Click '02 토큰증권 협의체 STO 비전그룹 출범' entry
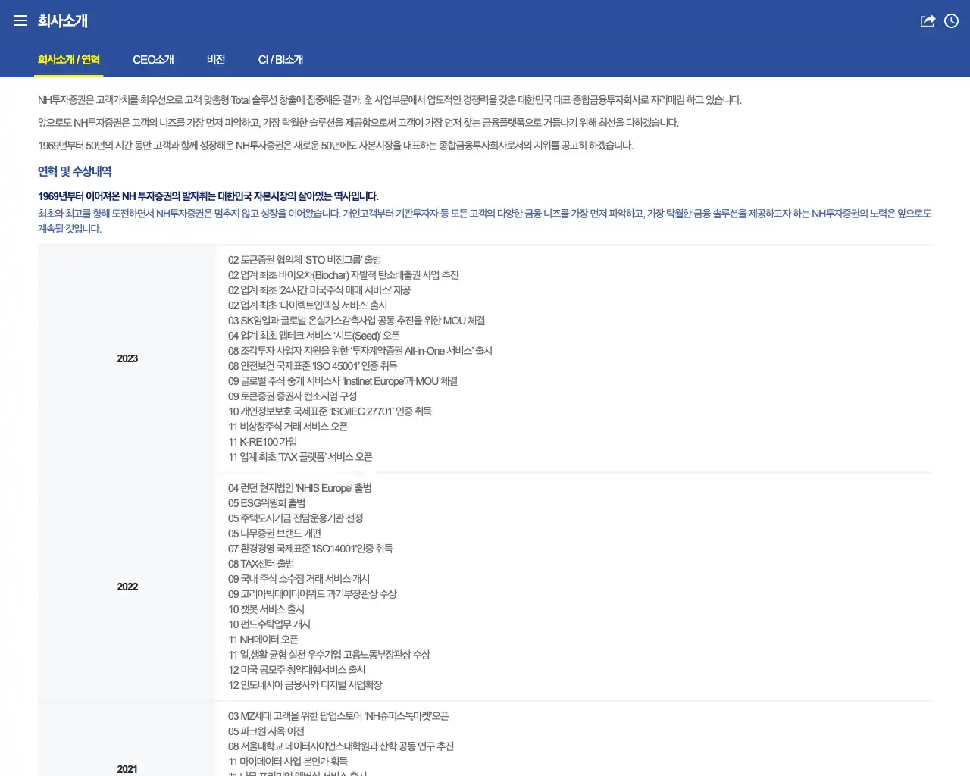Image resolution: width=970 pixels, height=776 pixels. 305,260
